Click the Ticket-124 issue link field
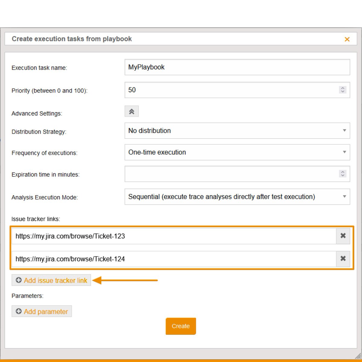This screenshot has height=362, width=362. (174, 259)
